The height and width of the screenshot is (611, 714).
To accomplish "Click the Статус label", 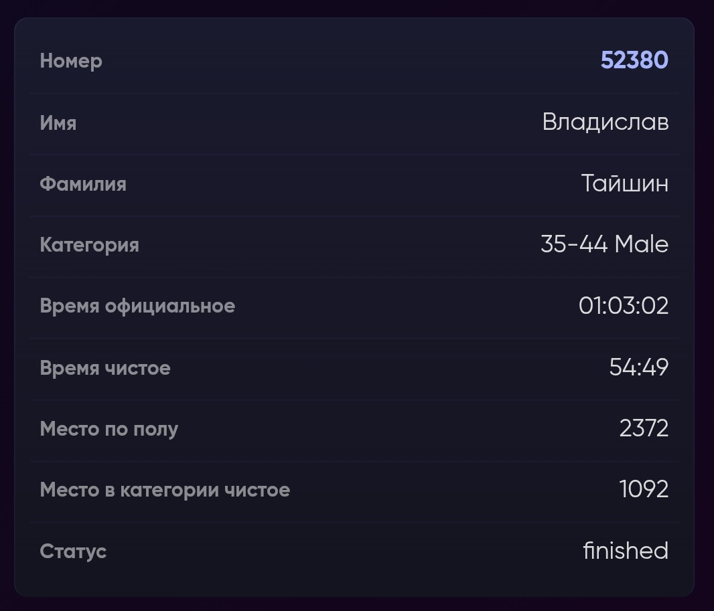I will tap(73, 551).
